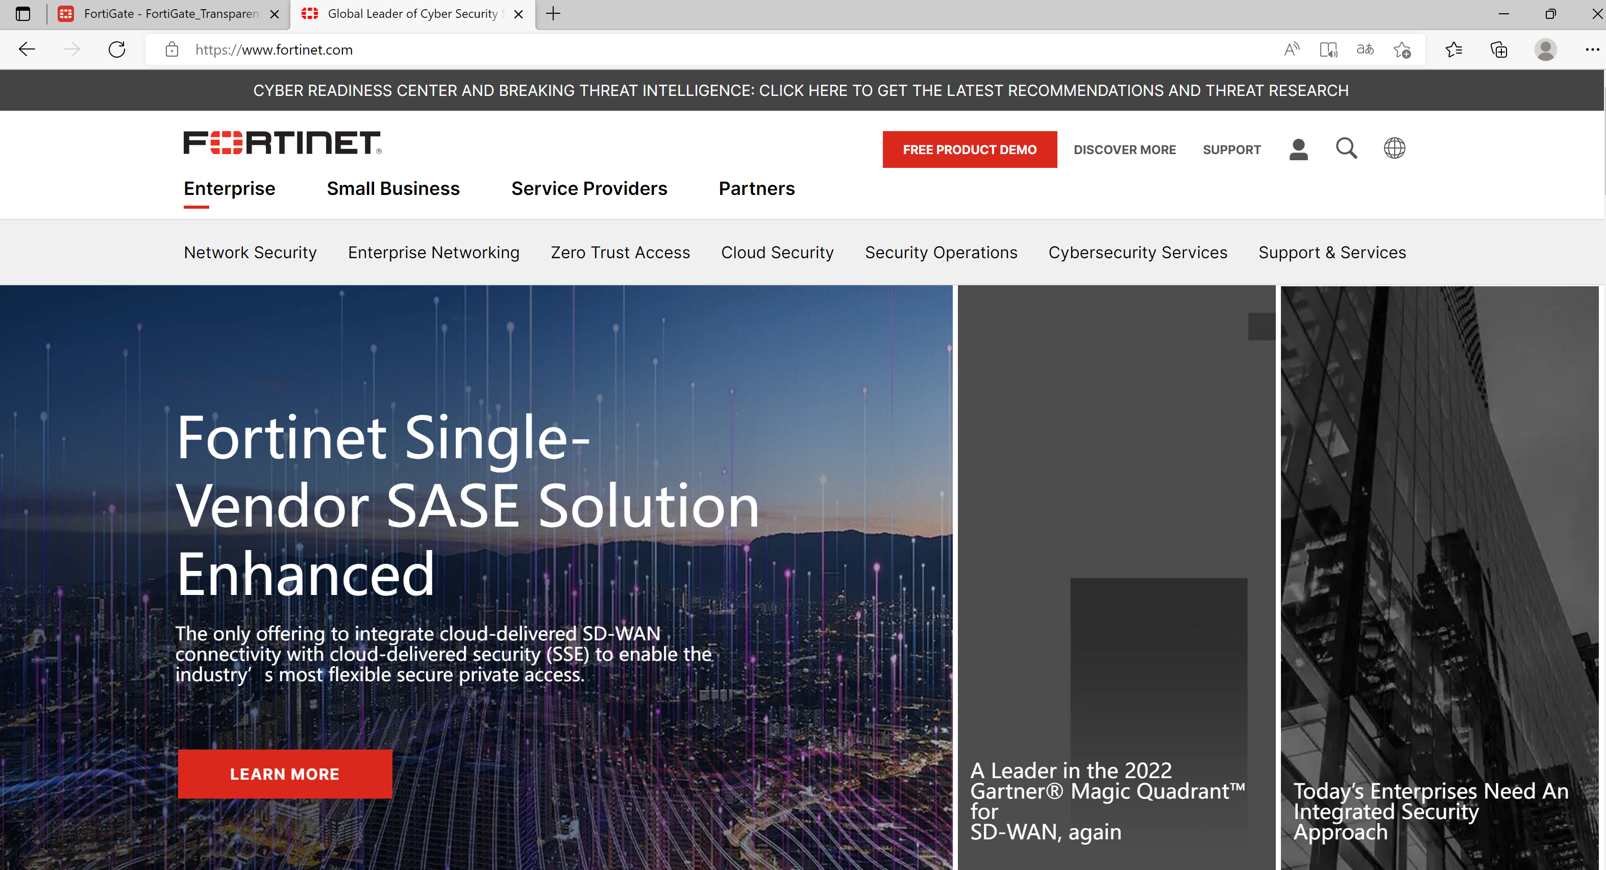This screenshot has height=870, width=1606.
Task: Open the site search magnifier icon
Action: click(1346, 148)
